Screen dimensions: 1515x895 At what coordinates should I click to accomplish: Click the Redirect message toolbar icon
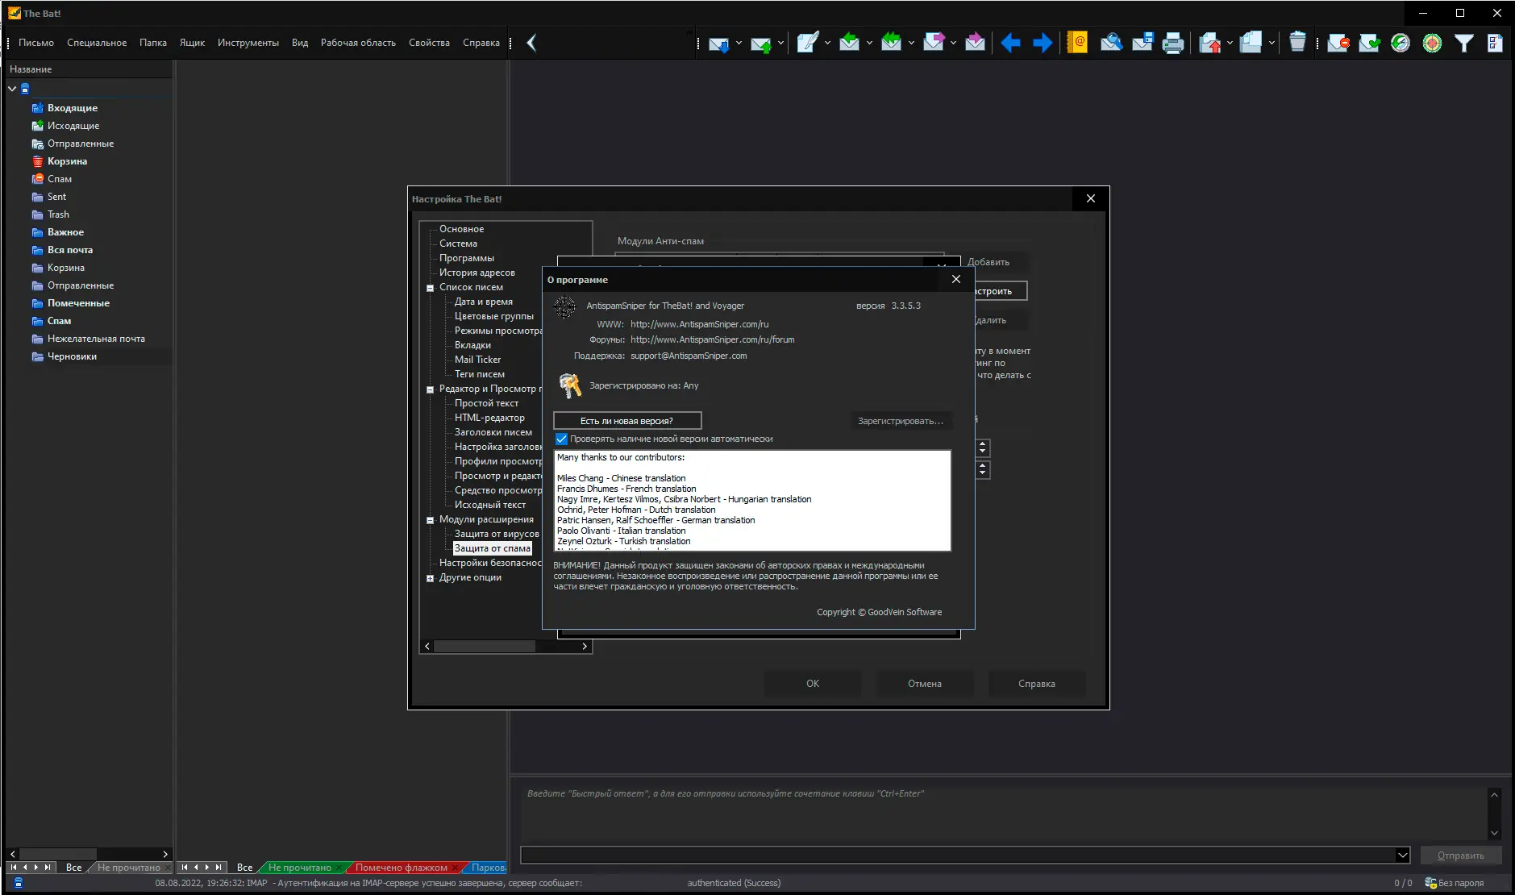pyautogui.click(x=975, y=43)
